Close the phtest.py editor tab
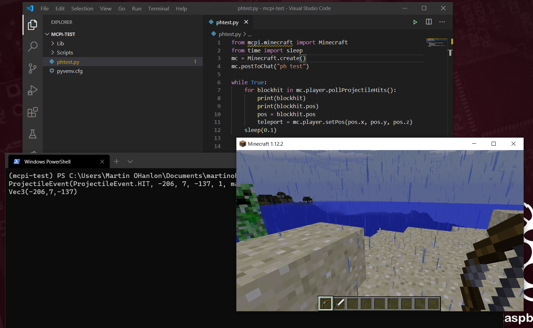Screen dimensions: 533x328 [x=246, y=22]
